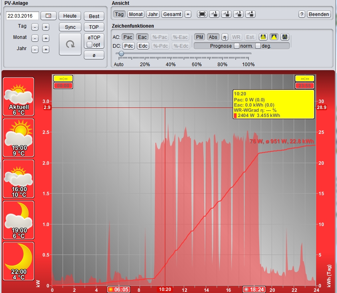Select screen layout preset 2 icon
The height and width of the screenshot is (293, 337).
point(226,14)
